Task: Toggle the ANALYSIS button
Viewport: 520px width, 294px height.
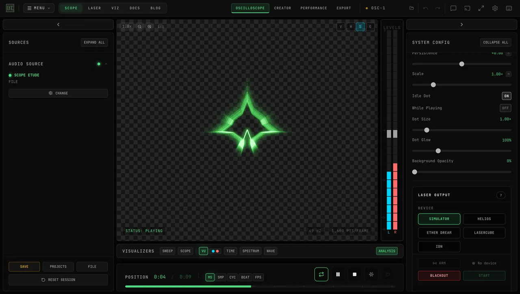Action: pos(387,251)
